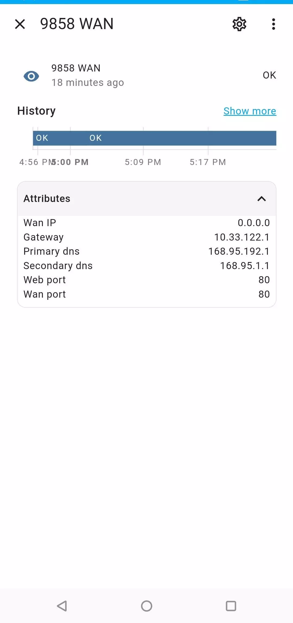
Task: Tap the Wan IP attribute row
Action: [x=146, y=223]
